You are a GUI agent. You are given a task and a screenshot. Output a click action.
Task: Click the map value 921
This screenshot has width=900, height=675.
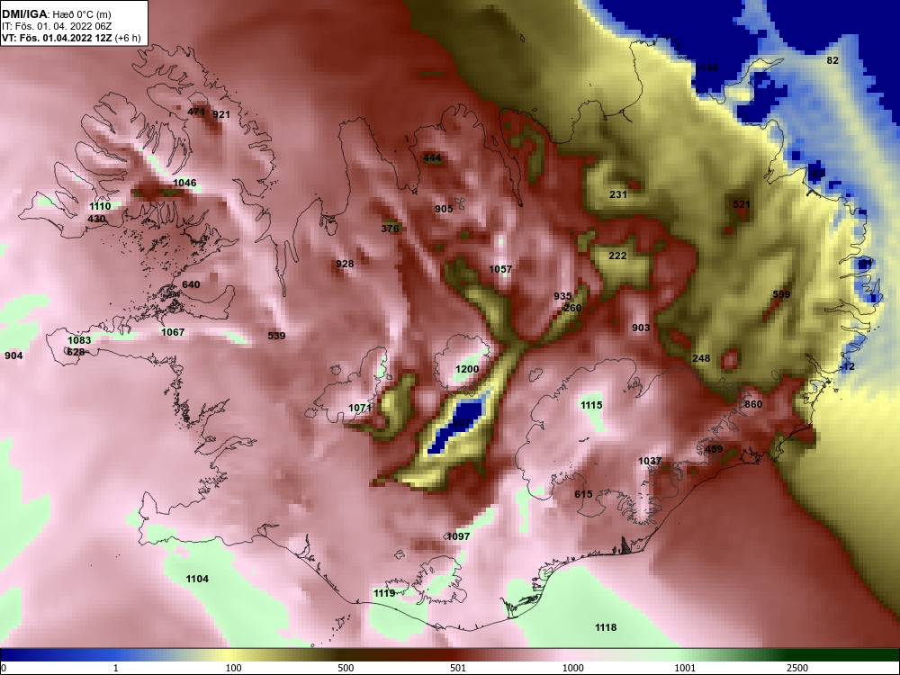pyautogui.click(x=221, y=114)
